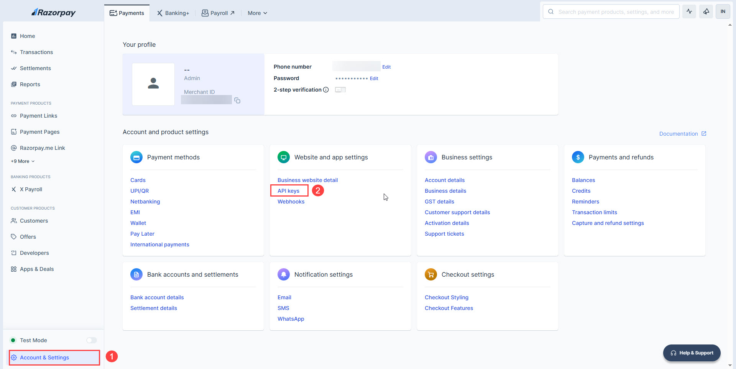Expand the +9 More payment products list
736x369 pixels.
click(23, 161)
